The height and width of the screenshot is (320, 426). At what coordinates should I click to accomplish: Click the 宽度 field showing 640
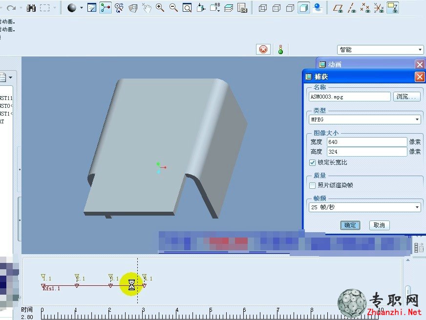tap(367, 142)
